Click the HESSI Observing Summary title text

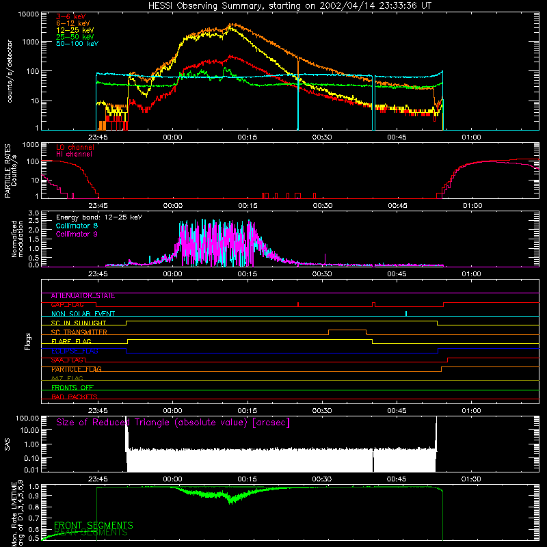[290, 6]
